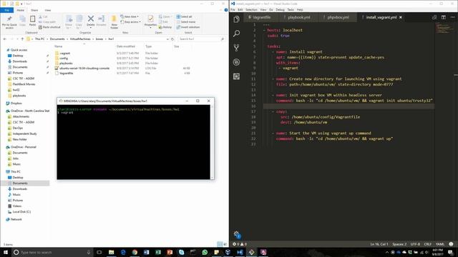Open the Action Center notifications icon

pyautogui.click(x=451, y=252)
